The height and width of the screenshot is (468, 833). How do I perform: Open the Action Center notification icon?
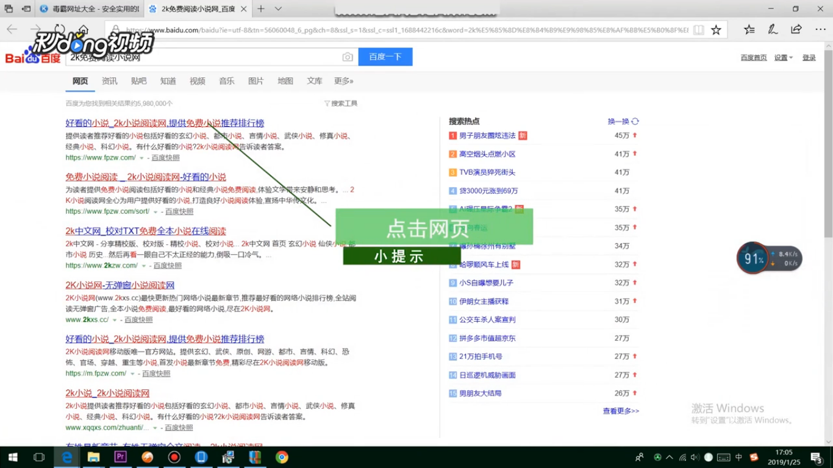817,457
